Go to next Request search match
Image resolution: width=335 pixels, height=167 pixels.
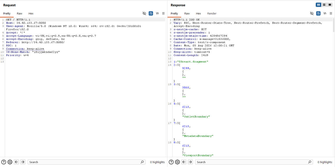tap(23, 162)
